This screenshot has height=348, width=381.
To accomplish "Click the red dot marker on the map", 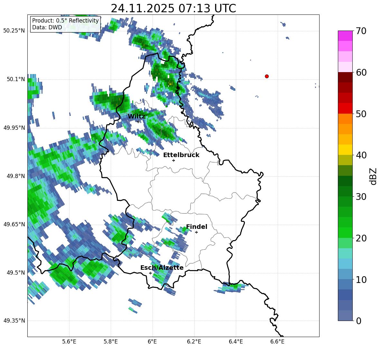I will point(266,76).
